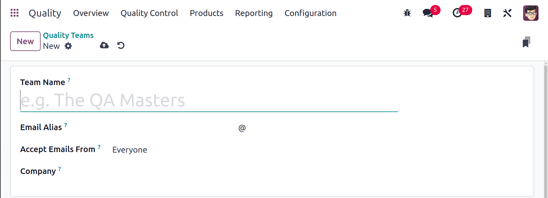Click the debug bug icon

[x=407, y=13]
